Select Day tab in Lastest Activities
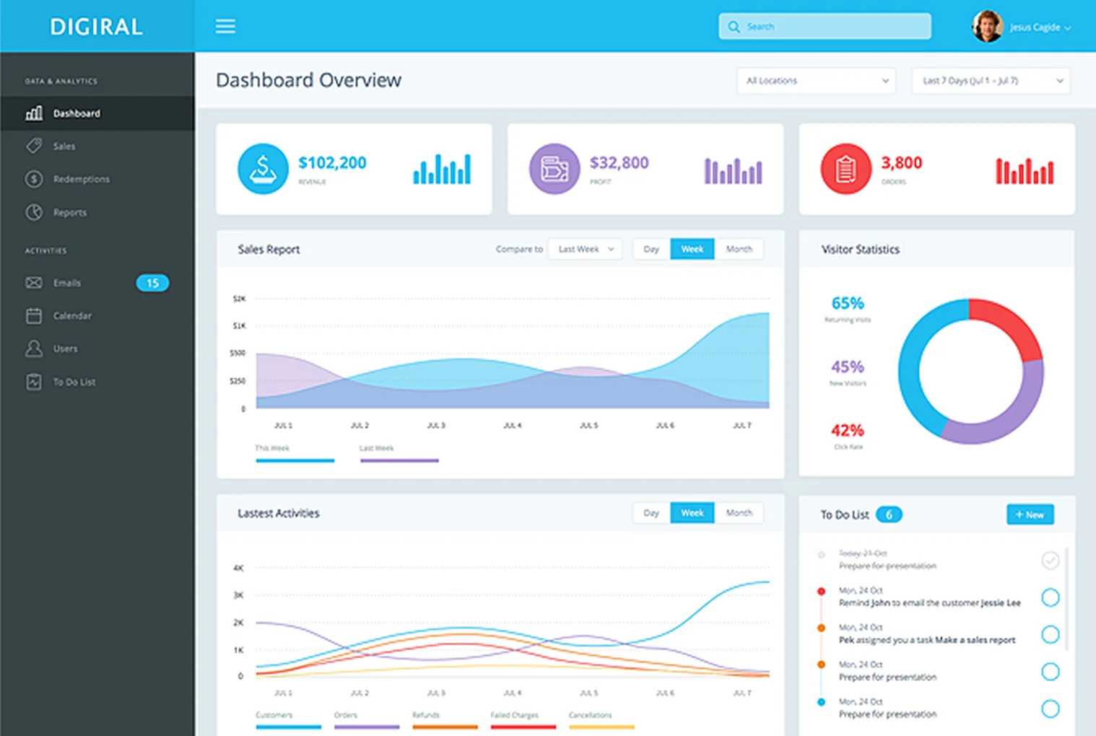The image size is (1096, 736). click(x=651, y=513)
